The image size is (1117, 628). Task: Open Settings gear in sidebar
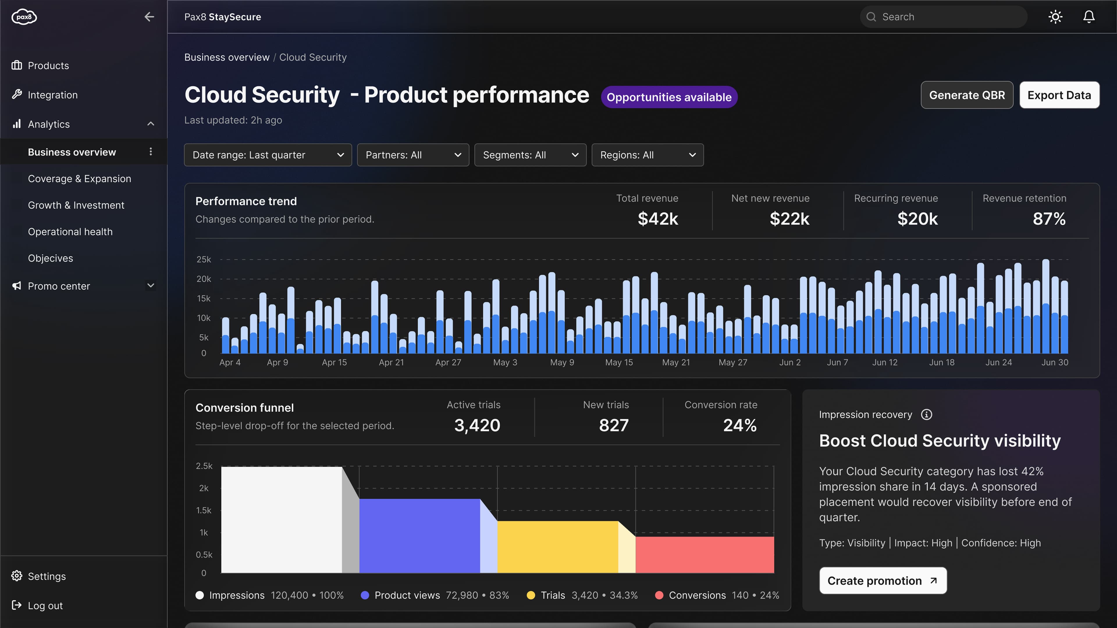click(17, 576)
